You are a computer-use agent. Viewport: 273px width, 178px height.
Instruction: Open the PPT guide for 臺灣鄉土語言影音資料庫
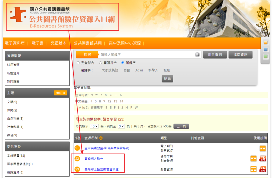[263, 169]
